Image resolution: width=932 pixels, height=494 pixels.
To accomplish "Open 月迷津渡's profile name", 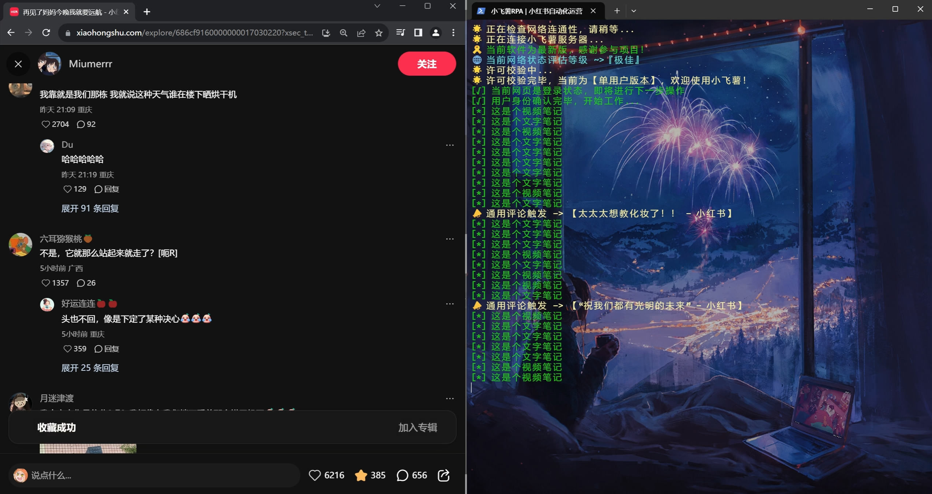I will coord(57,398).
